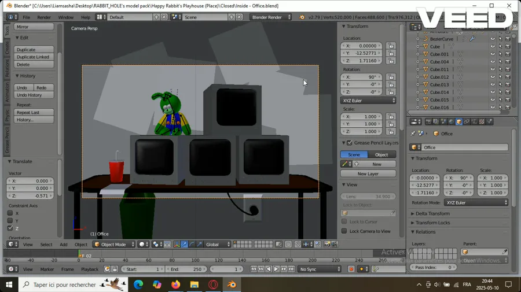Open the Playback menu in the timeline
The width and height of the screenshot is (521, 292).
point(90,269)
